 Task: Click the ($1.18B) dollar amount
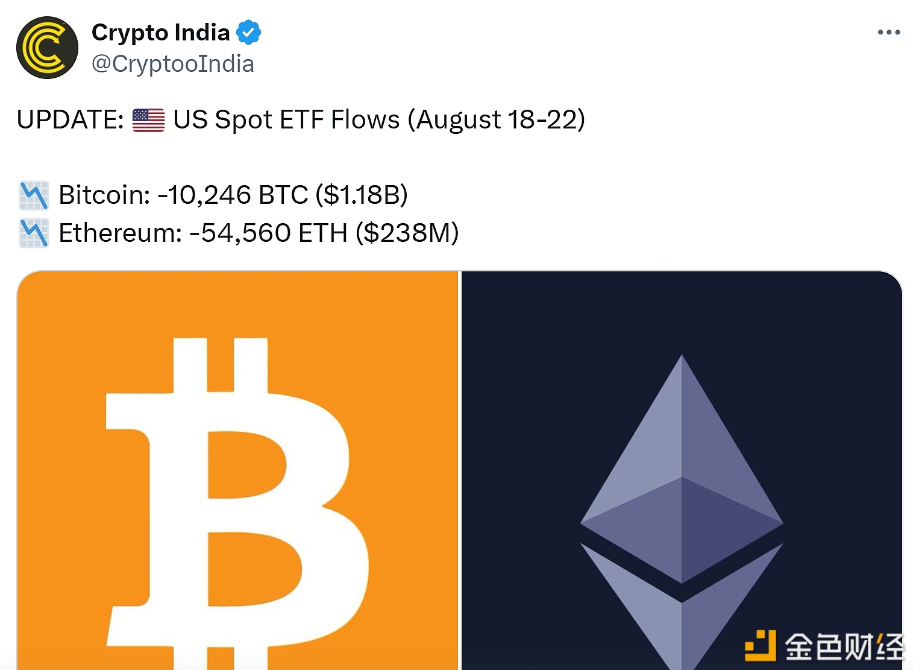(x=362, y=195)
